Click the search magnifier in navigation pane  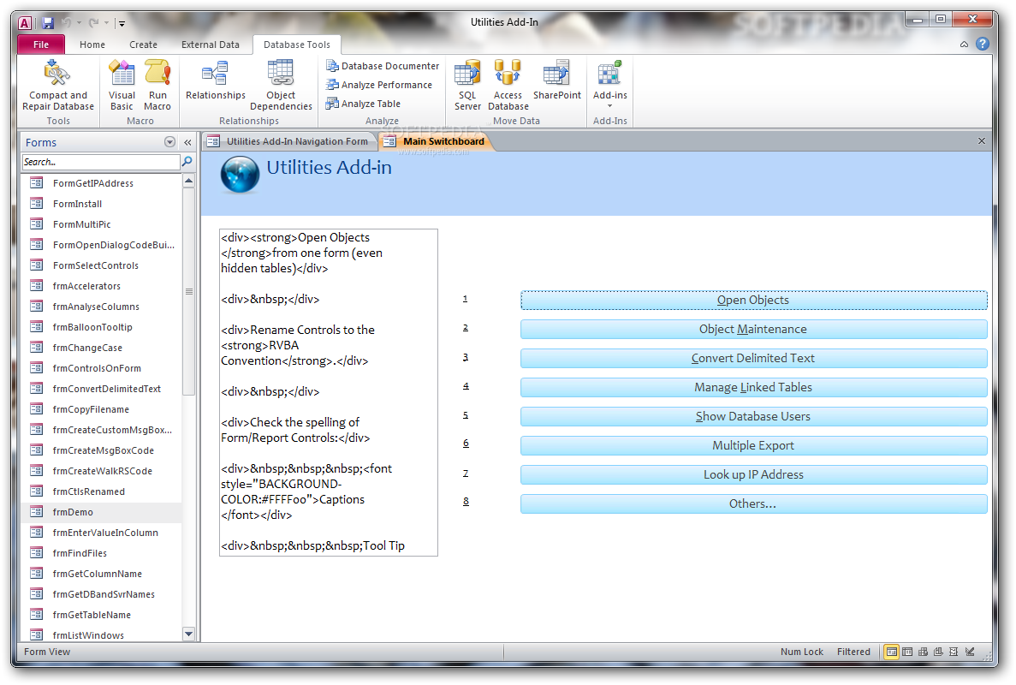[187, 161]
